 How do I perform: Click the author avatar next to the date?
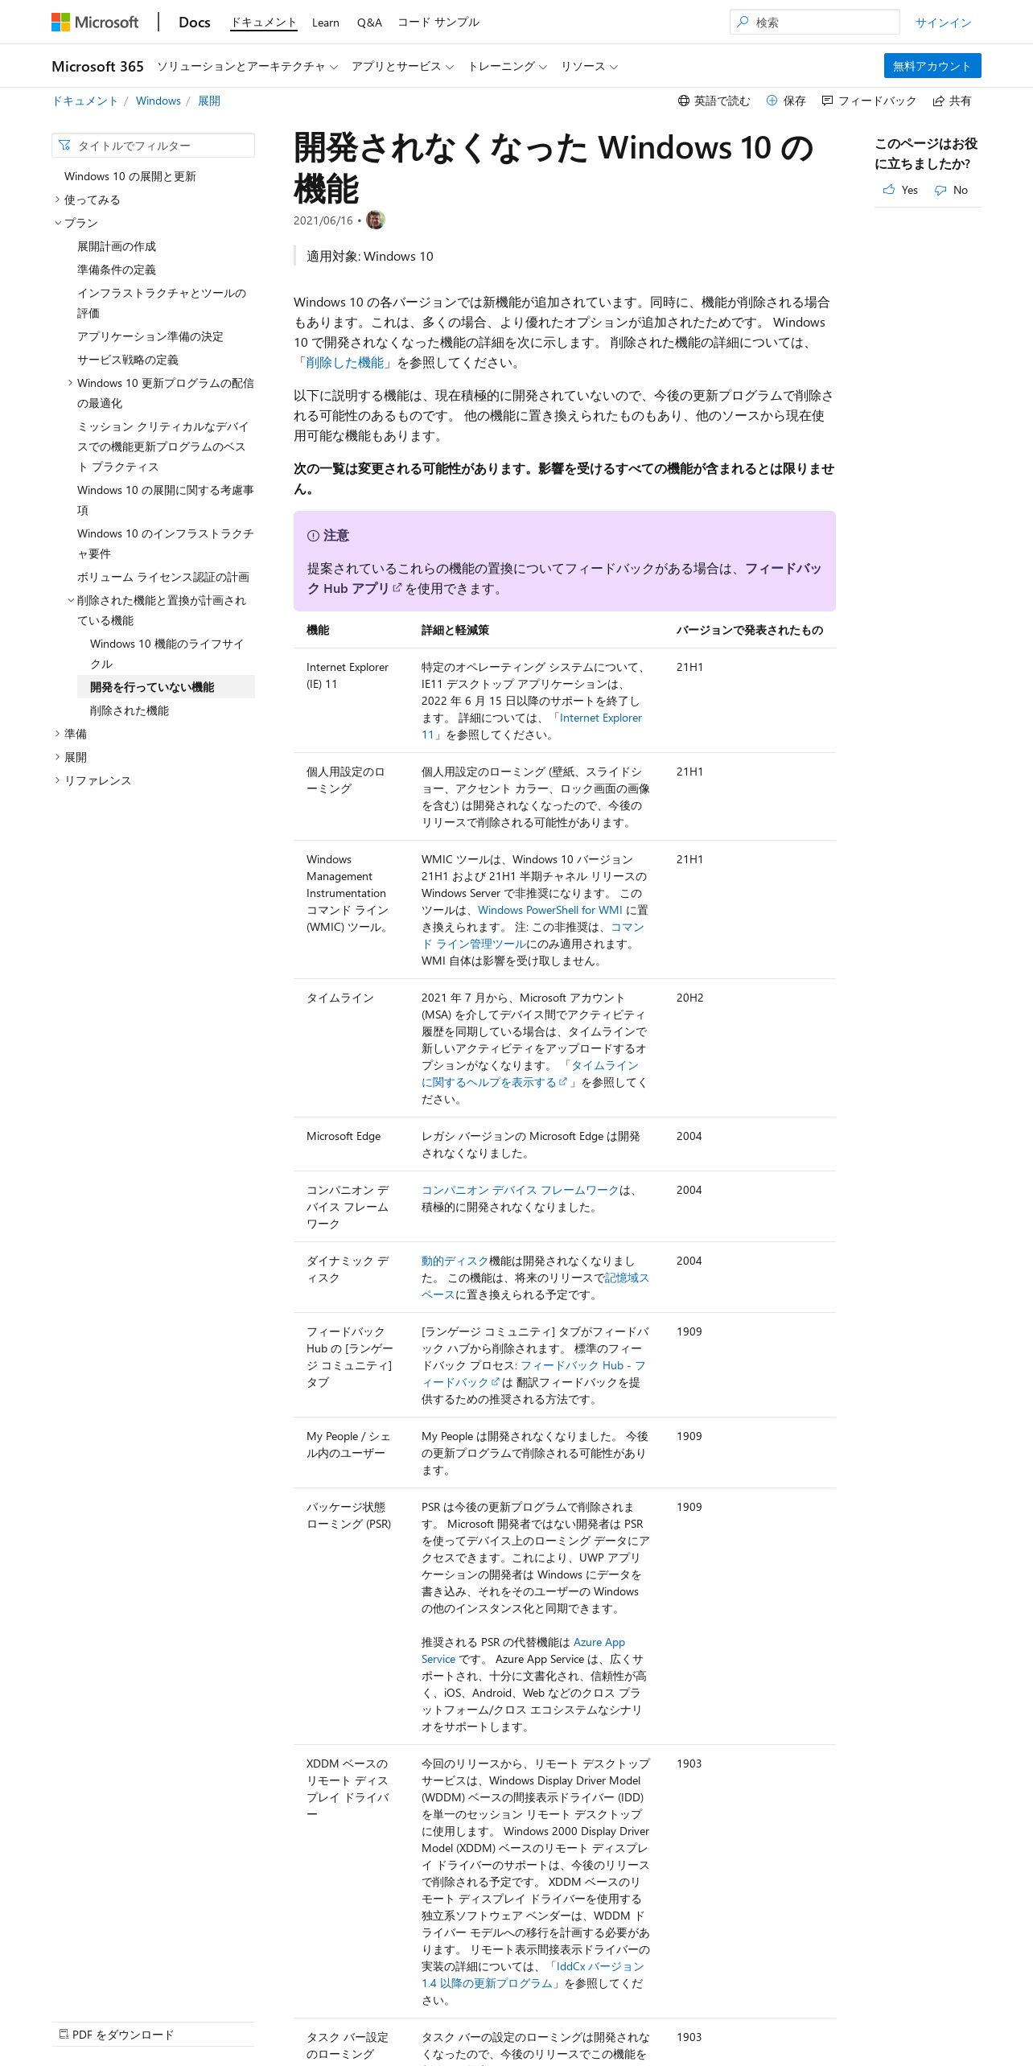pyautogui.click(x=376, y=220)
